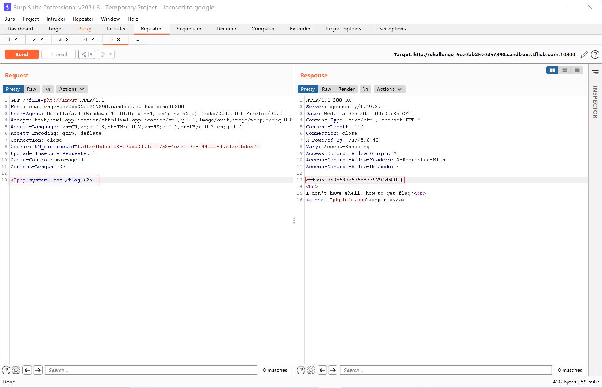Click the request/response pane splitter dots
Screen dimensions: 602x388
click(294, 221)
